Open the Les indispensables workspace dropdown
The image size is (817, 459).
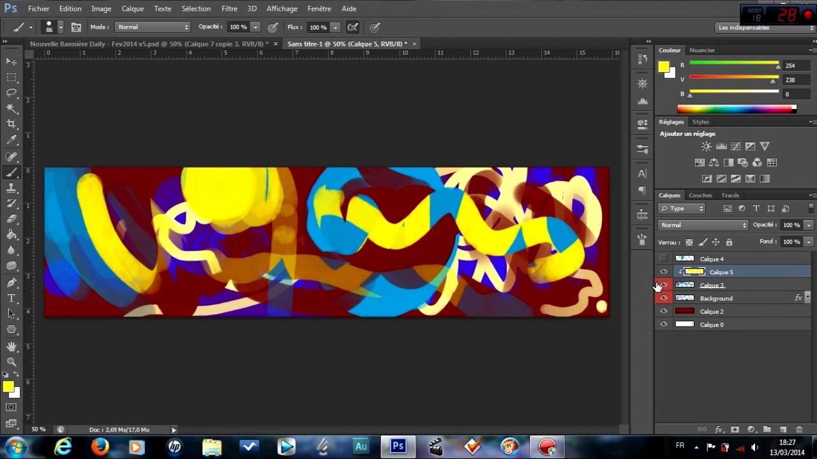point(765,27)
